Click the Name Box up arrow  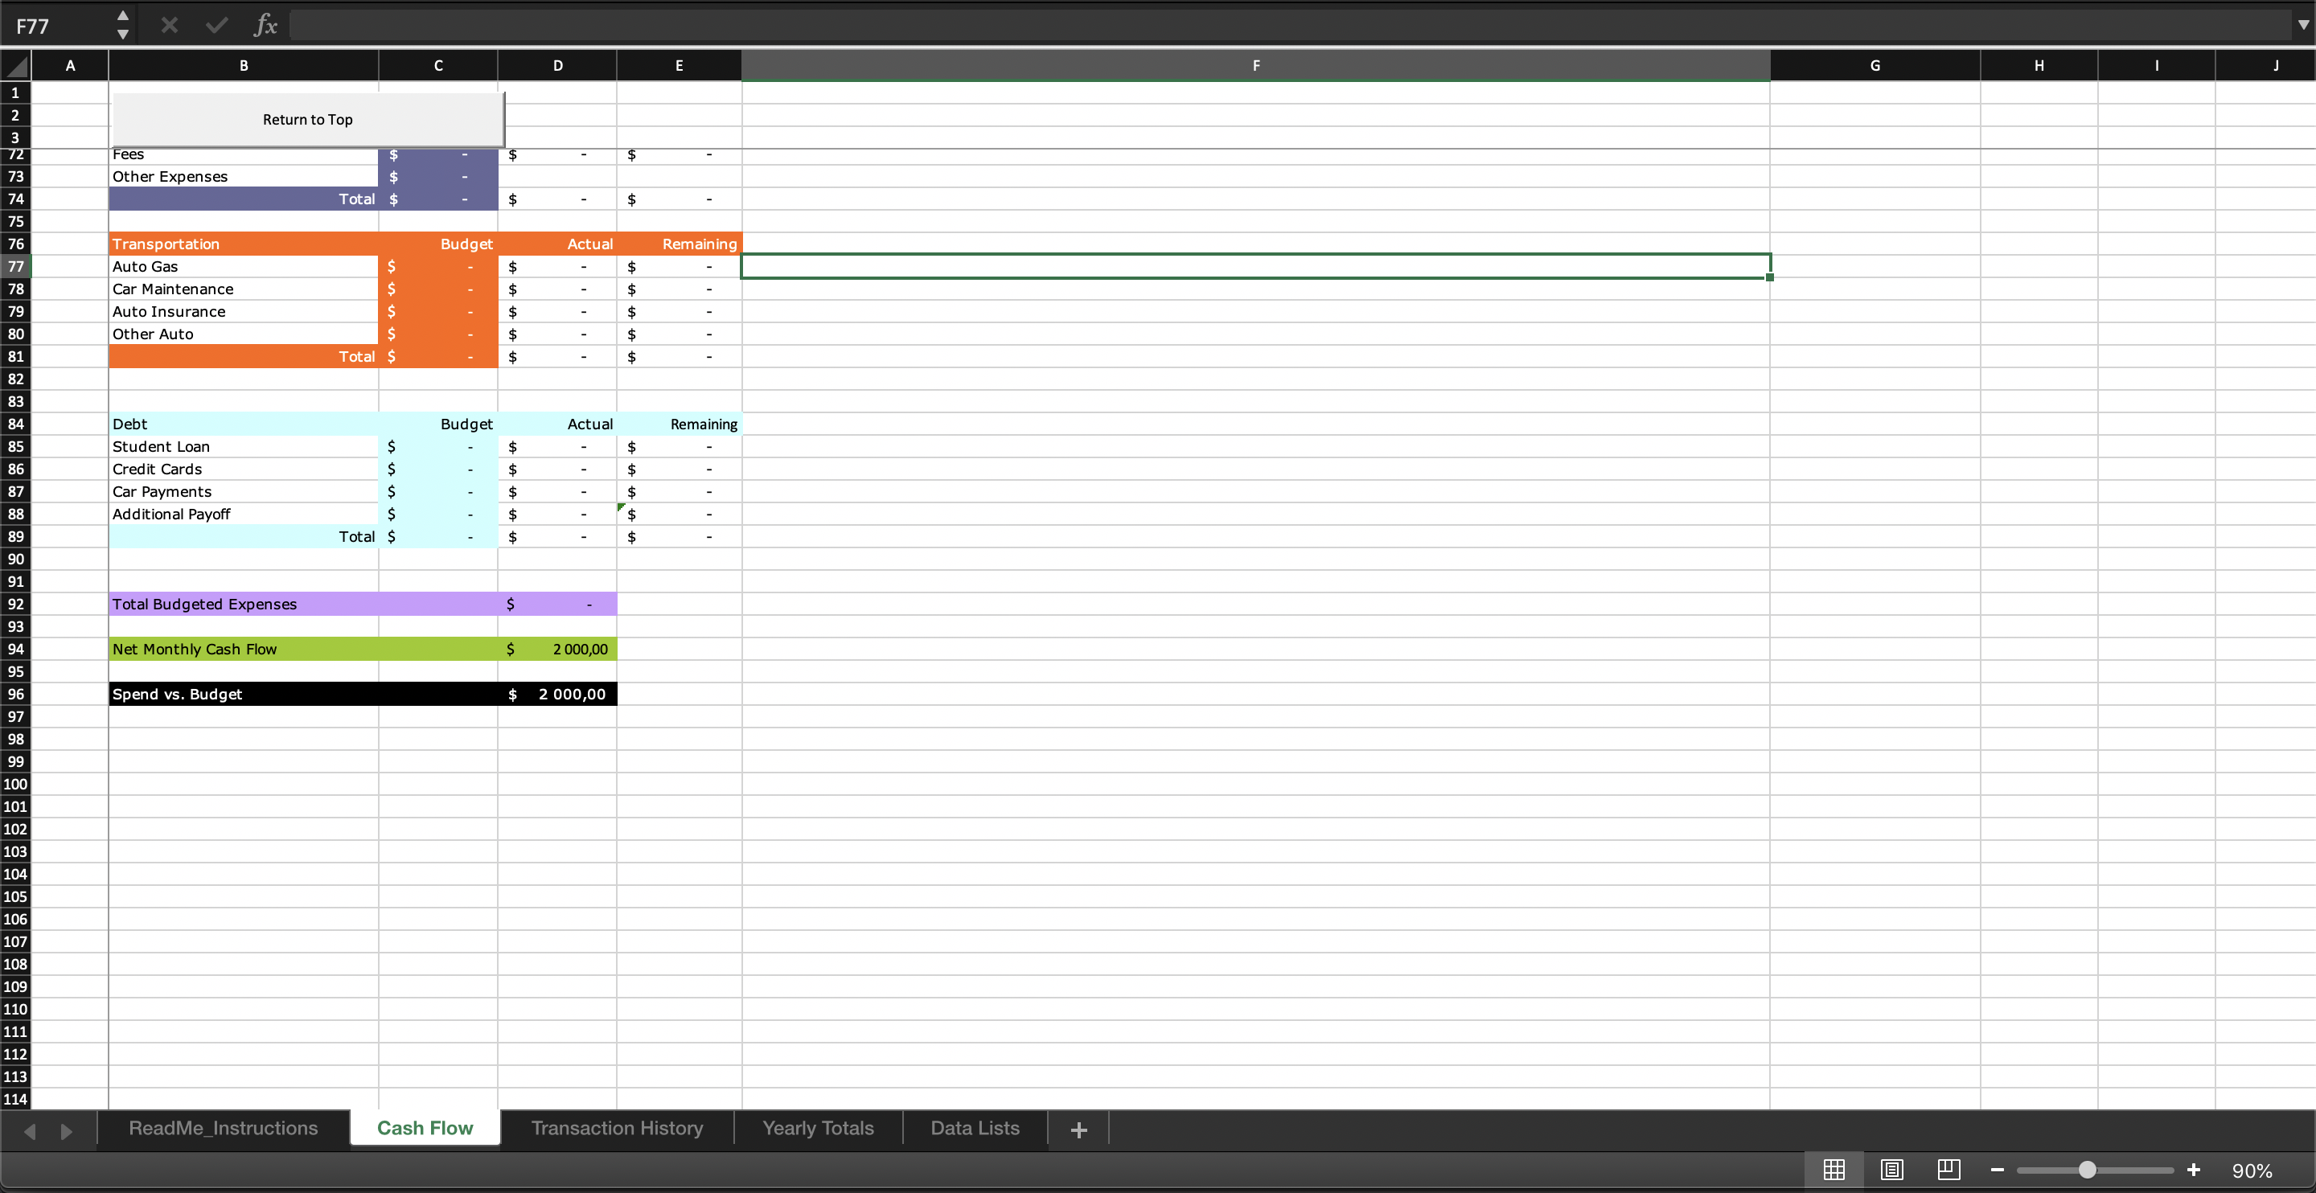[x=123, y=16]
